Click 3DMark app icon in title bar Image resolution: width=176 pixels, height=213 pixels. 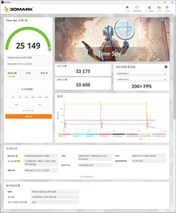click(x=2, y=2)
